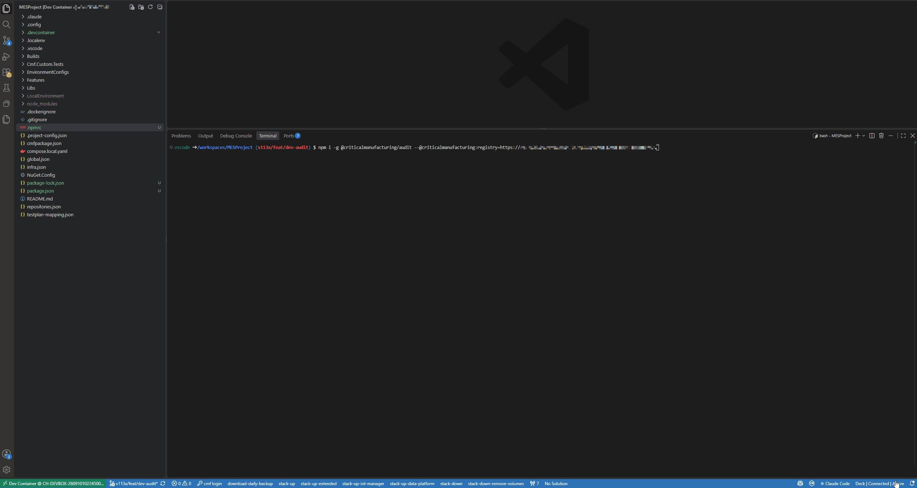Expand the Features folder
Screen dimensions: 917x488
point(90,80)
